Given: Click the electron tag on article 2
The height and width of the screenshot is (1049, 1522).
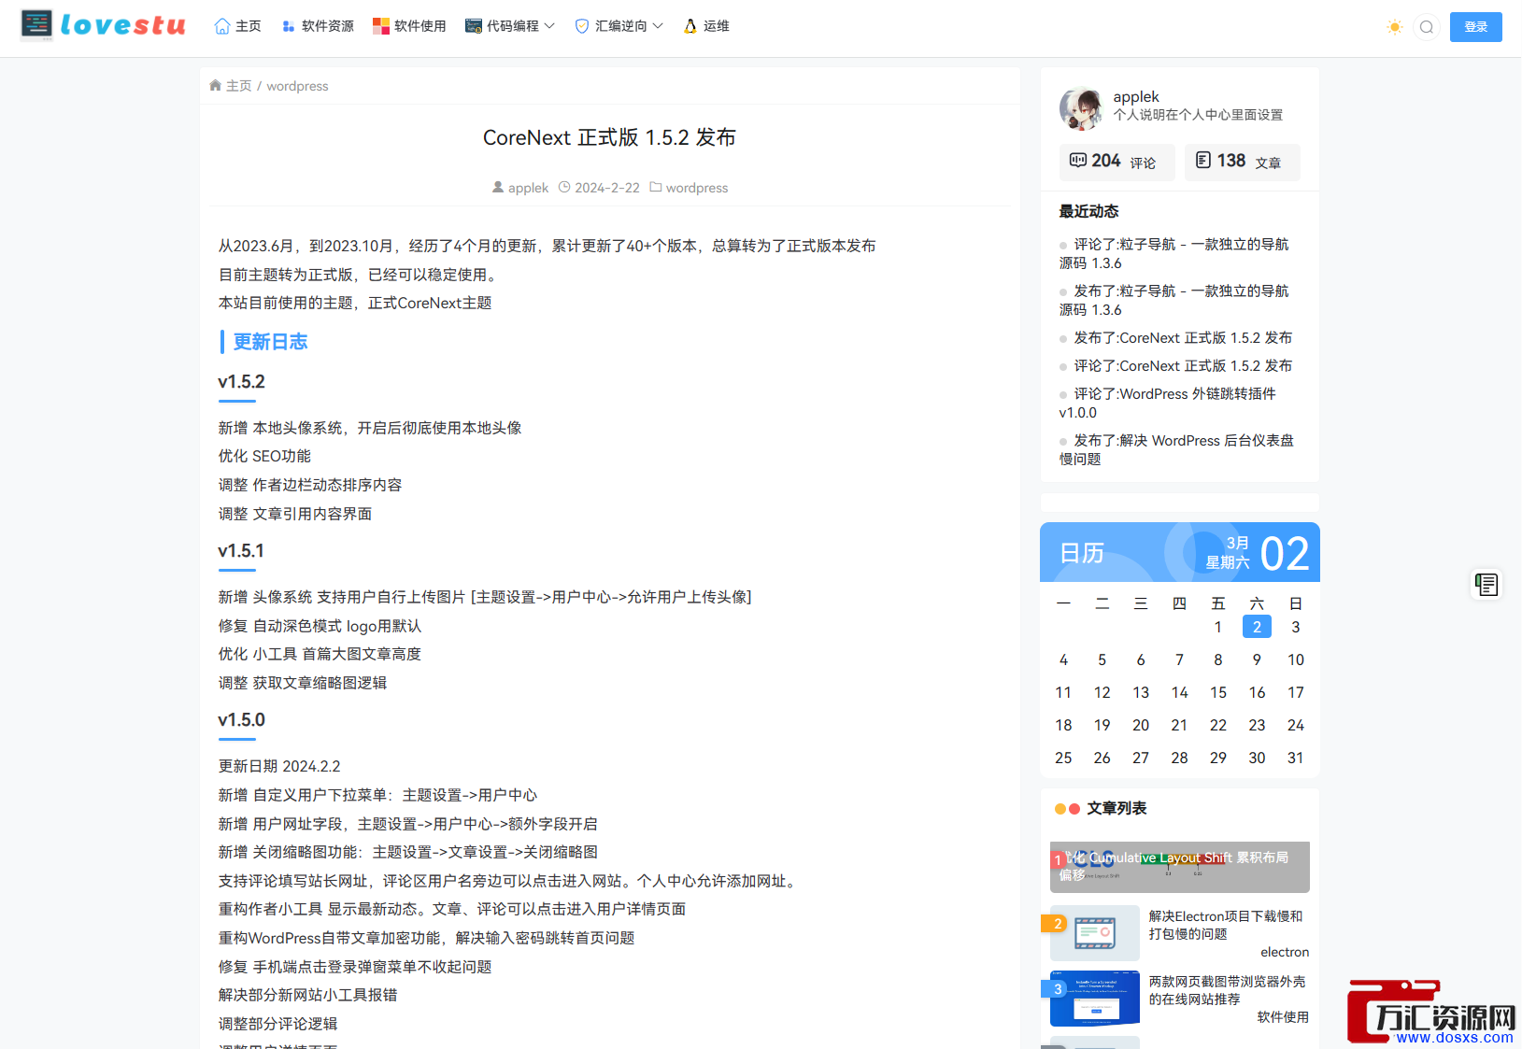Looking at the screenshot, I should tap(1285, 952).
